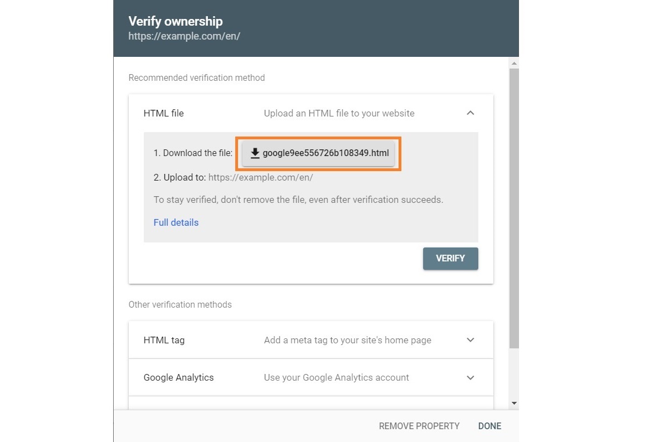
Task: Open the Full details link
Action: point(176,222)
